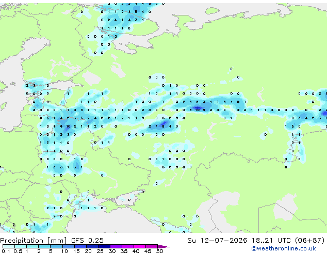327x253 pixels.
Task: Select the "GFS 0.25" model label
Action: 87,240
